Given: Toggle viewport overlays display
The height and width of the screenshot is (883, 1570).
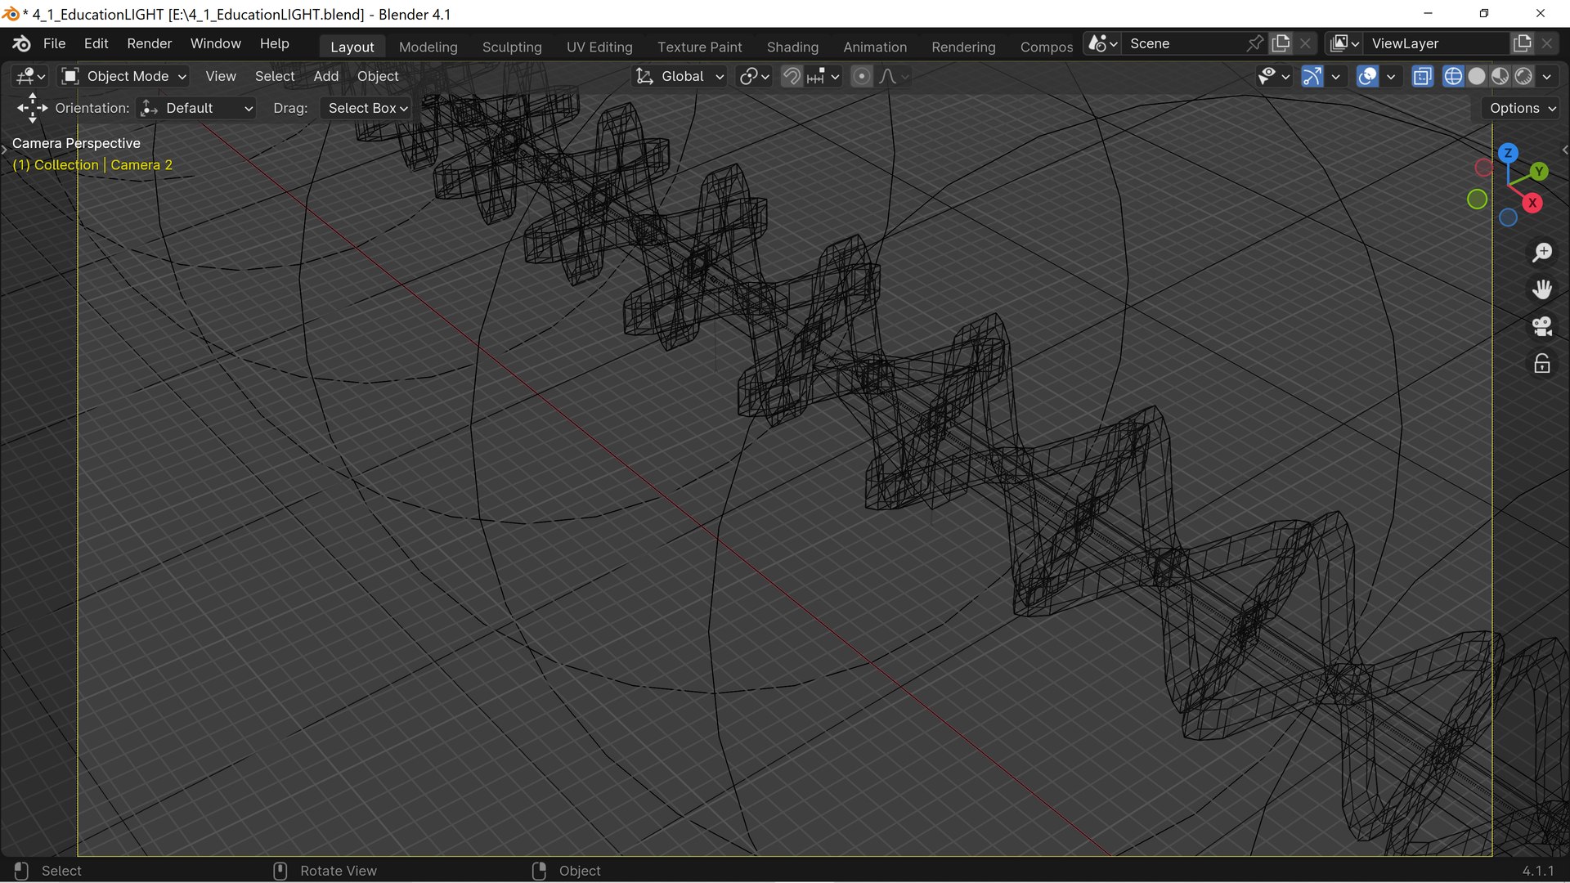Looking at the screenshot, I should (1367, 76).
